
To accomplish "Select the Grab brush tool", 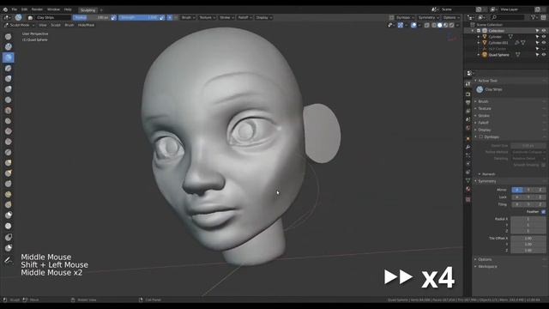I will [x=9, y=162].
